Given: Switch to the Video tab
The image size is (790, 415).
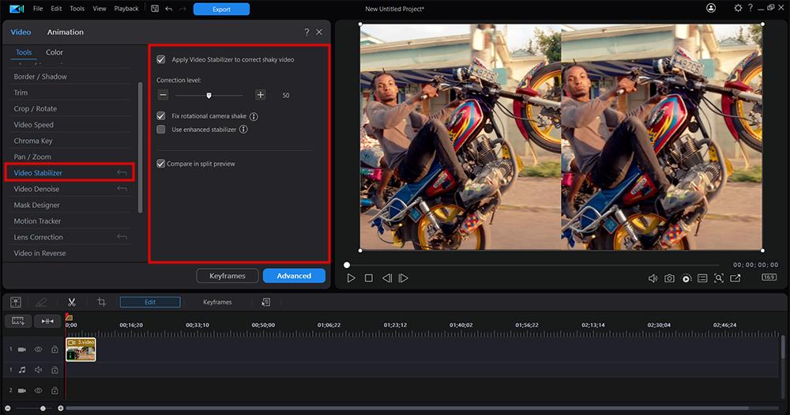Looking at the screenshot, I should (x=21, y=32).
